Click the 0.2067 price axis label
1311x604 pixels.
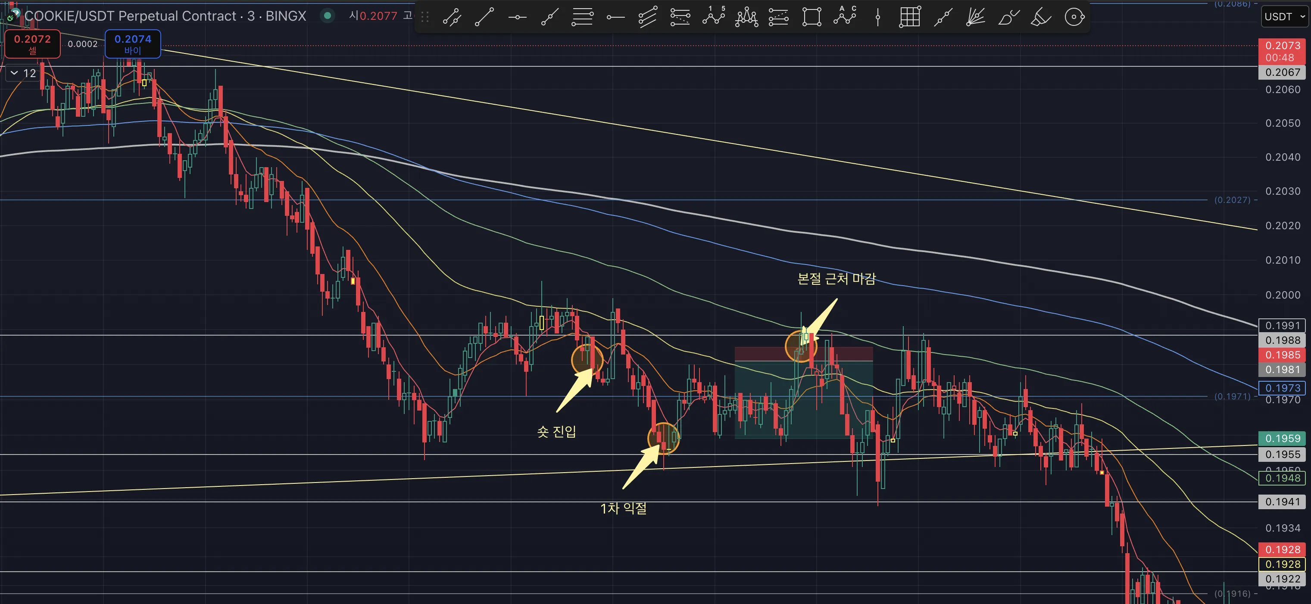1283,72
